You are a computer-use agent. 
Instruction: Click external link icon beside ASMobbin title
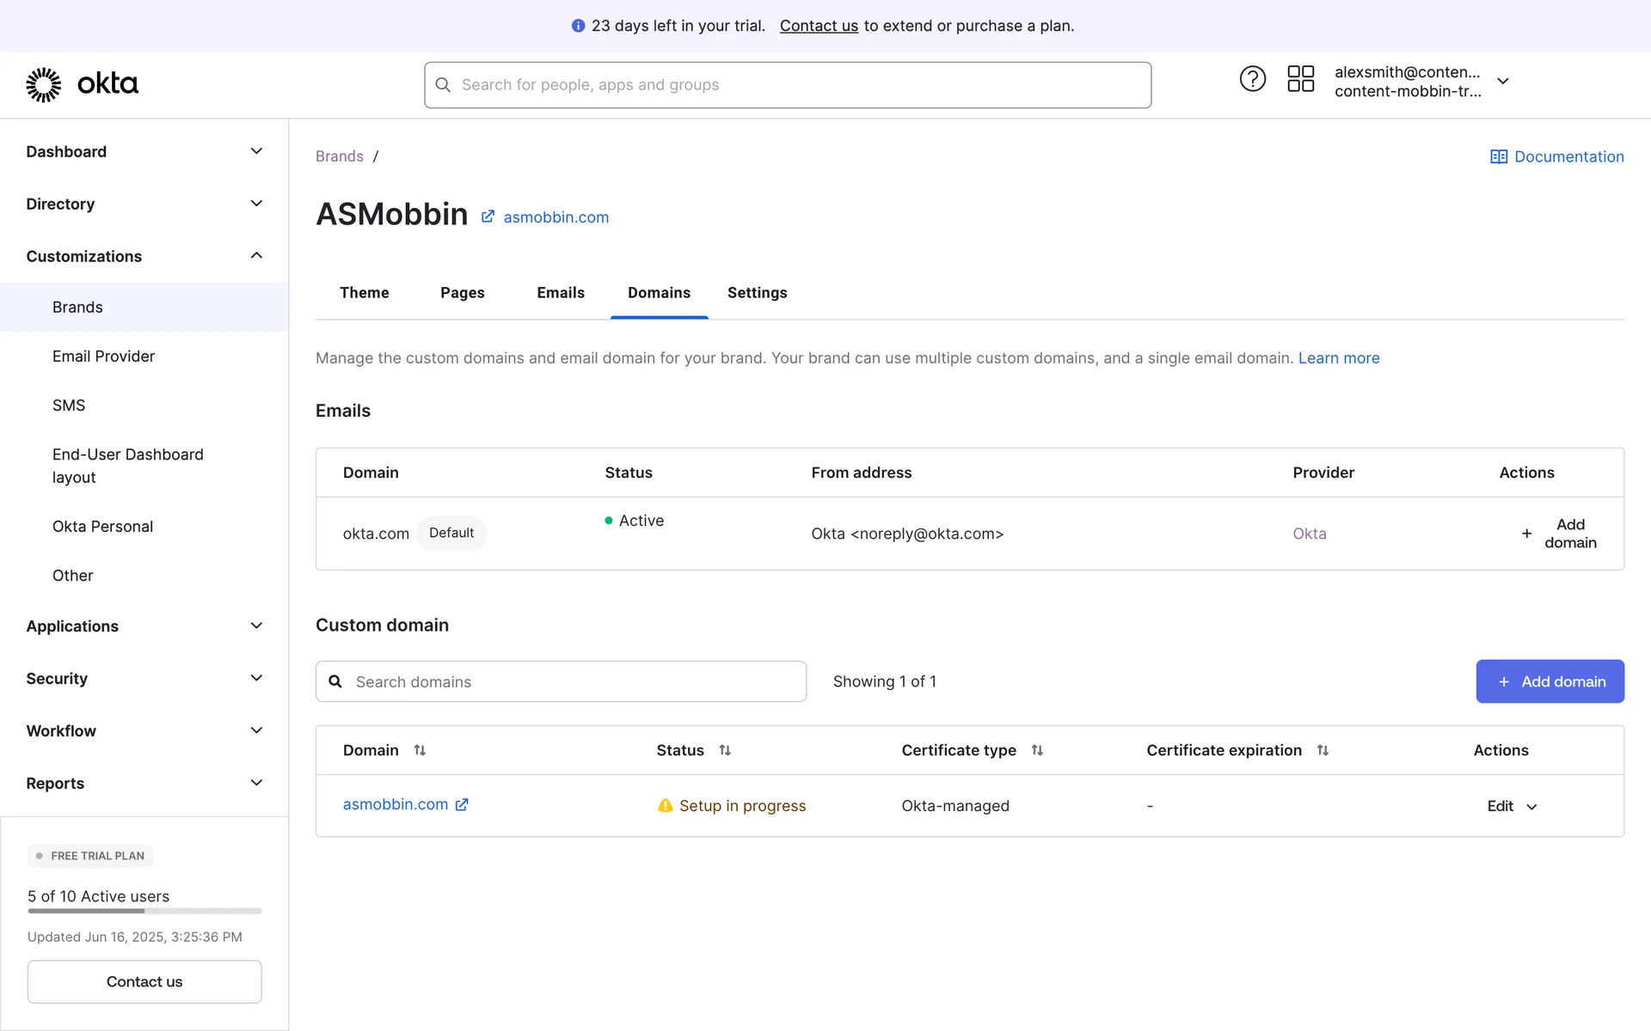coord(488,217)
